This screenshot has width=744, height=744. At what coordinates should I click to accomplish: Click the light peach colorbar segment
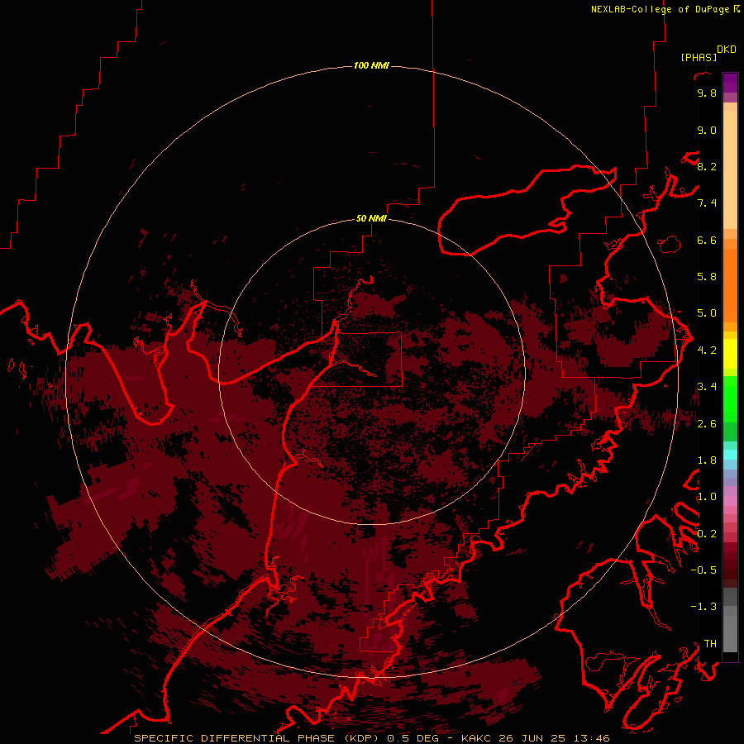730,171
